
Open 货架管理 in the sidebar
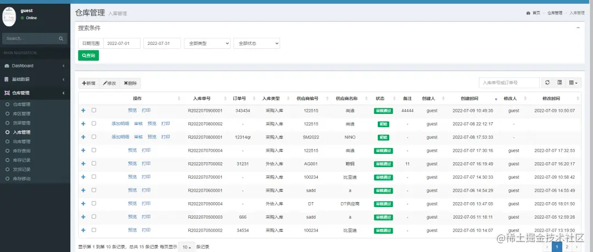tap(21, 123)
